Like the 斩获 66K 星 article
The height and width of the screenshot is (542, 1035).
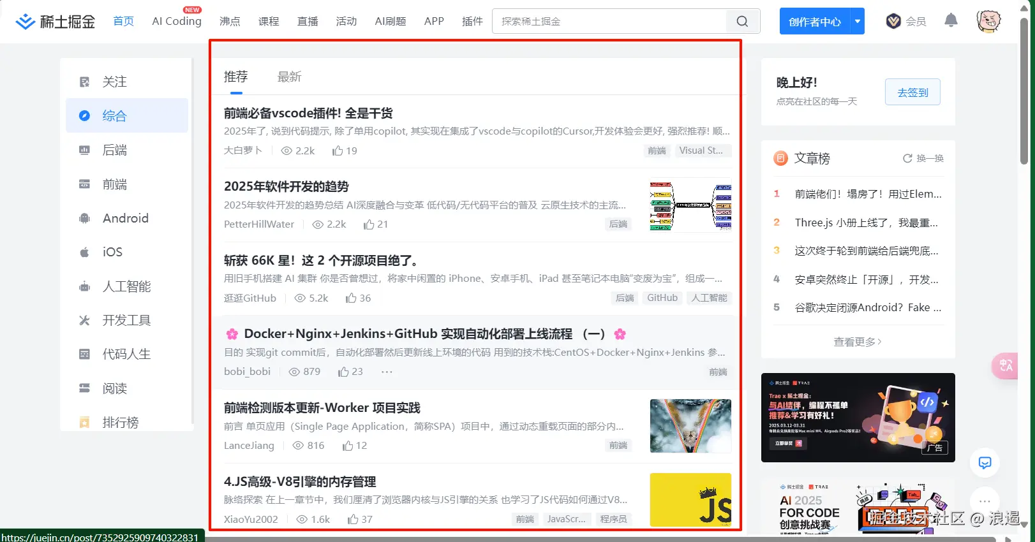pyautogui.click(x=351, y=298)
